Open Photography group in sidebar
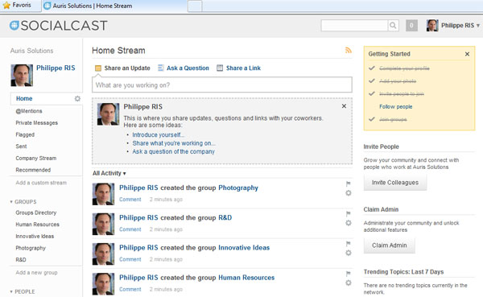 point(31,248)
